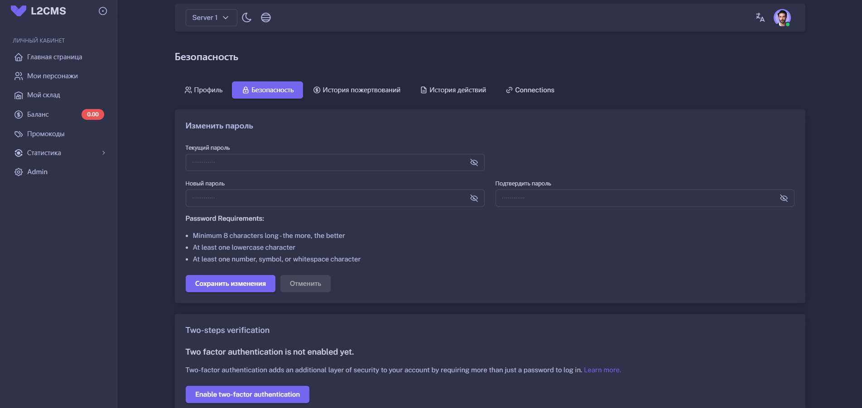Toggle dark mode moon icon
The height and width of the screenshot is (408, 862).
246,18
